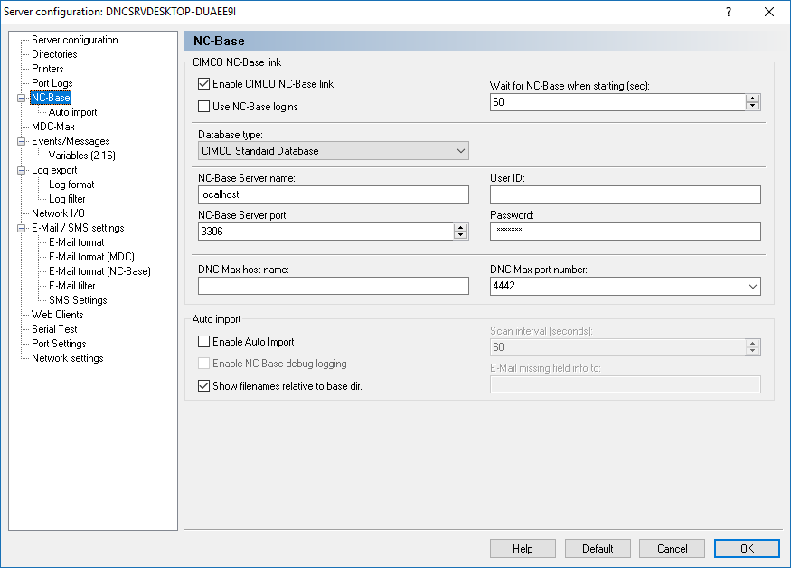Click the Wait for NC-Base seconds field
The height and width of the screenshot is (568, 791).
[x=618, y=102]
